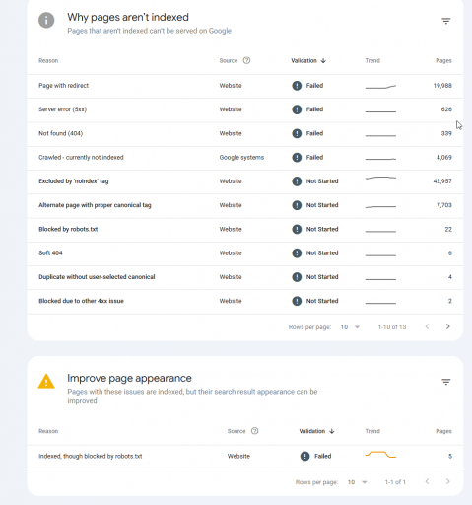Sort appearance table by Validation arrow
The height and width of the screenshot is (505, 472).
pyautogui.click(x=332, y=431)
